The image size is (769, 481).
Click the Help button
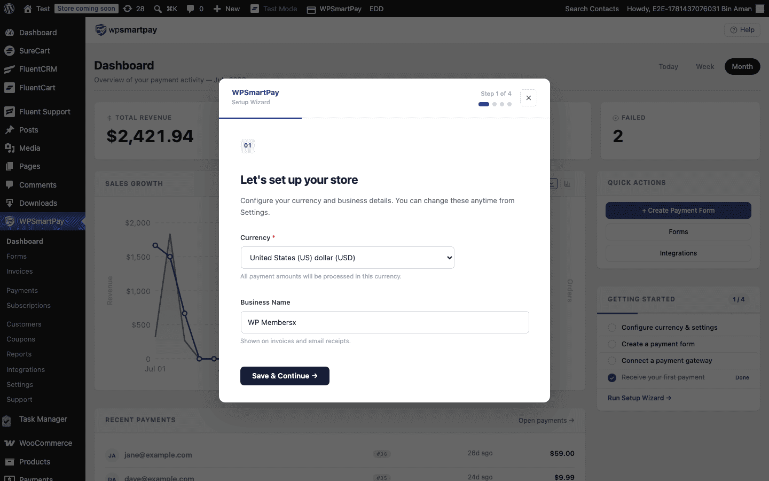[x=742, y=30]
